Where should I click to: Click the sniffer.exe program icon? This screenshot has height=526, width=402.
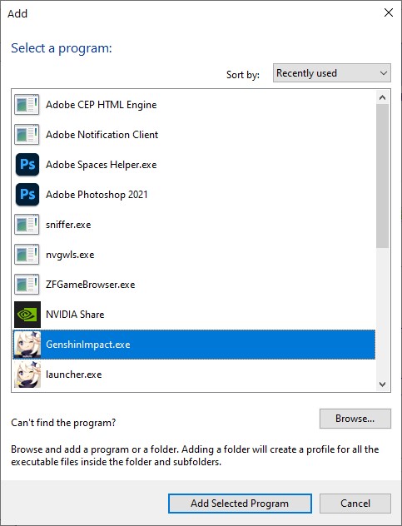(x=27, y=225)
